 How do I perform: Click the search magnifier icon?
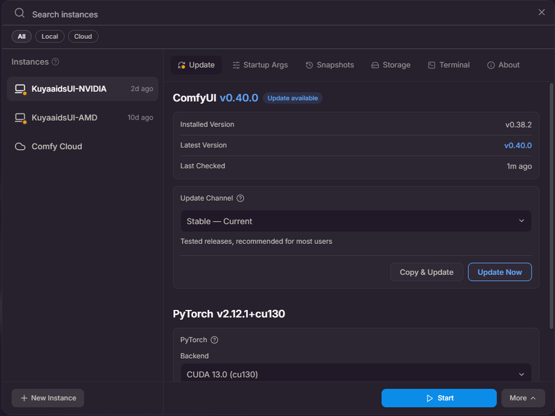pos(20,14)
